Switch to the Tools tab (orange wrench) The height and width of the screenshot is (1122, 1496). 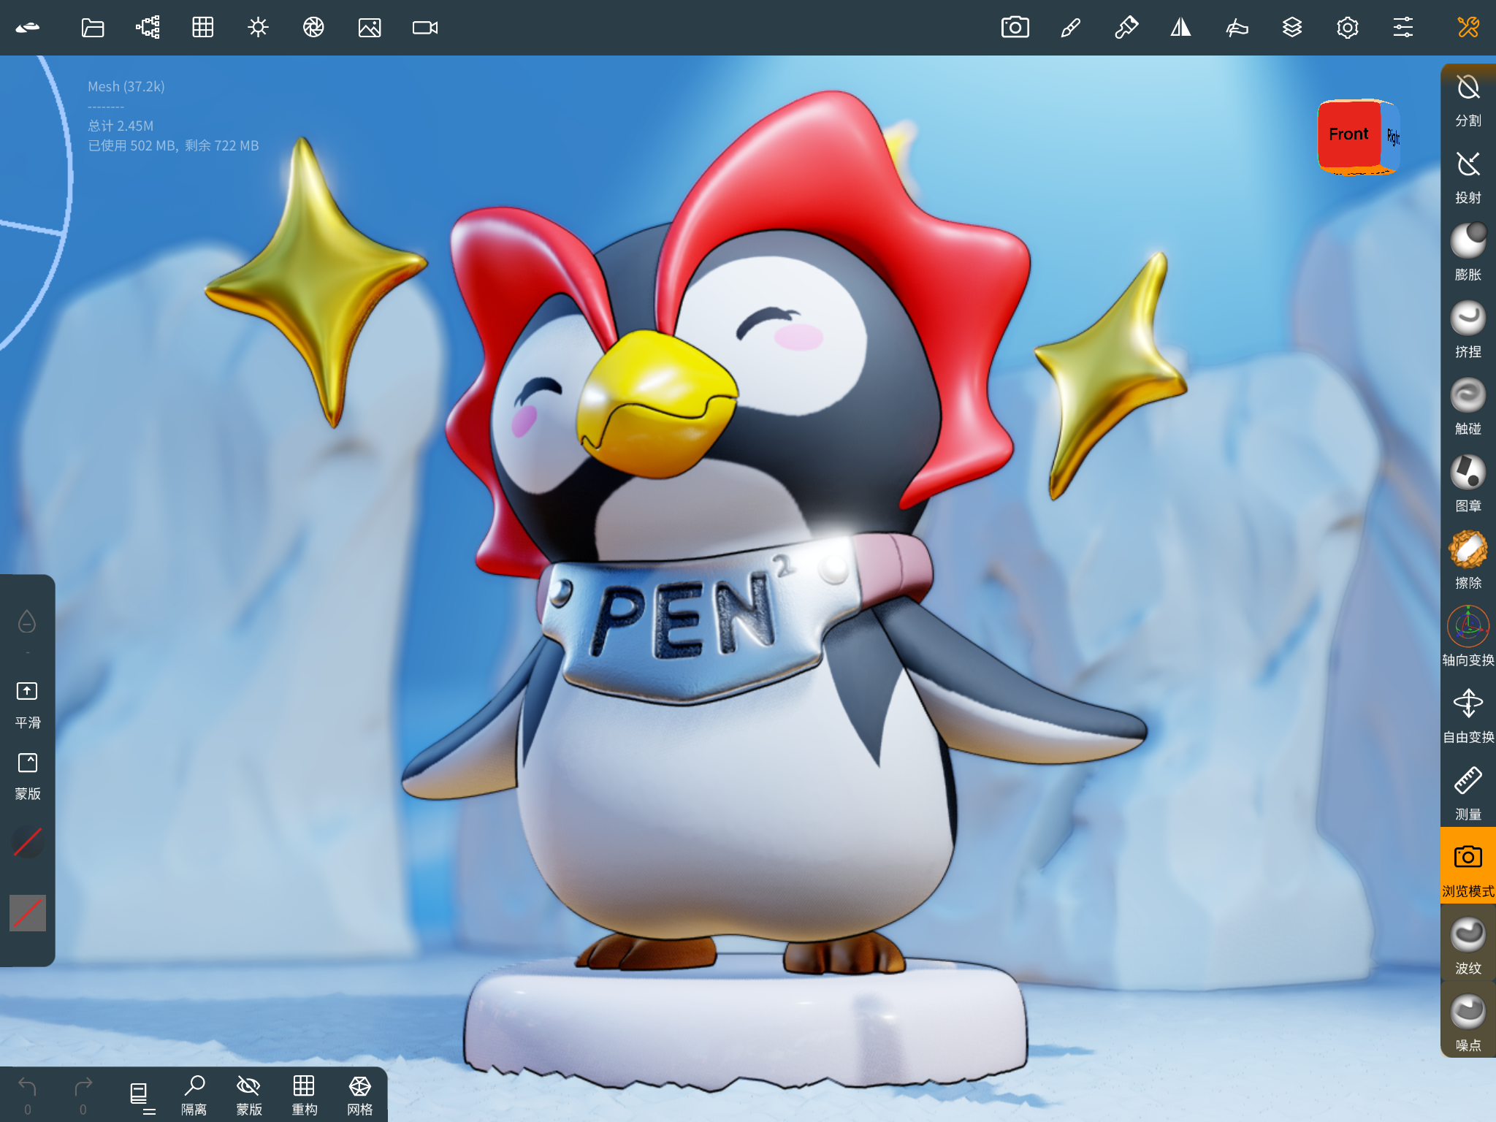click(1468, 28)
